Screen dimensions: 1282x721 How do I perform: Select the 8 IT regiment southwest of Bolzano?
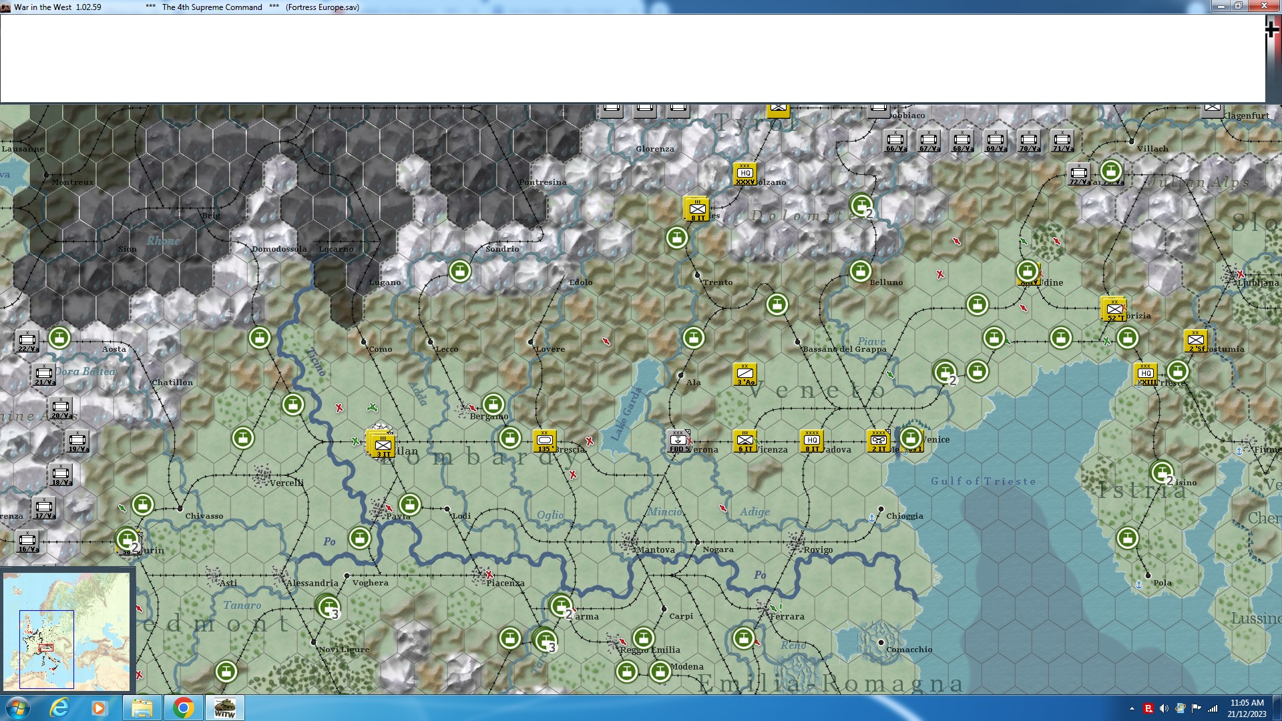point(696,209)
